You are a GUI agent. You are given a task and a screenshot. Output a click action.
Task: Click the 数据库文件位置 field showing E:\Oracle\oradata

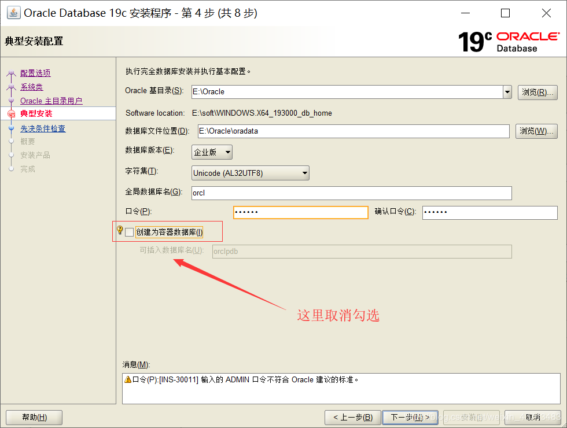(x=354, y=131)
